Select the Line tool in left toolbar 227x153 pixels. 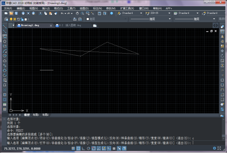coord(5,27)
